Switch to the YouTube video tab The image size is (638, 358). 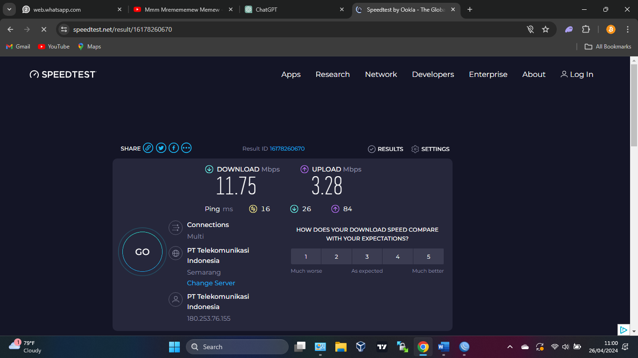point(184,9)
